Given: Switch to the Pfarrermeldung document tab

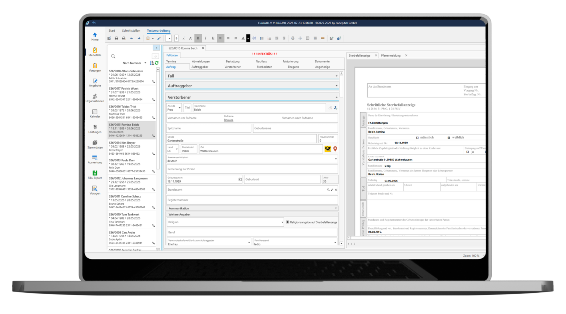Looking at the screenshot, I should [391, 56].
